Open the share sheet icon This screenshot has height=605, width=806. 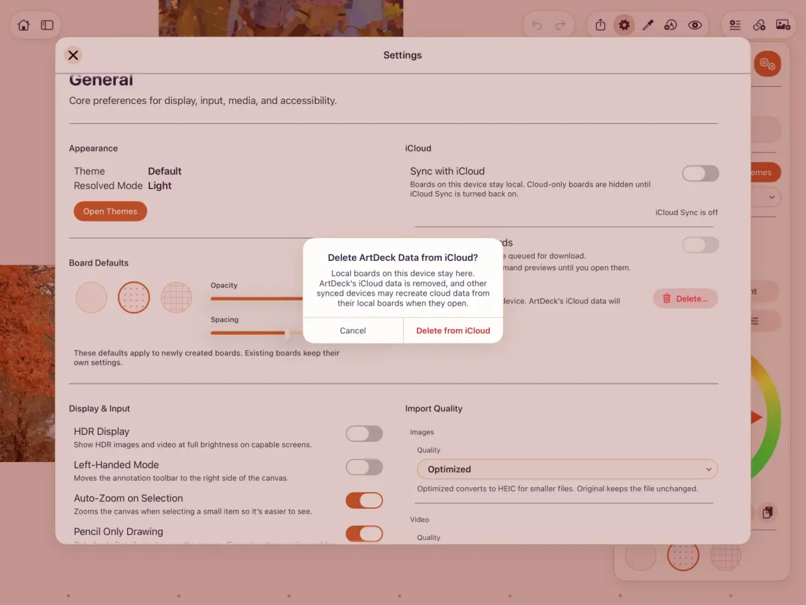pyautogui.click(x=601, y=25)
